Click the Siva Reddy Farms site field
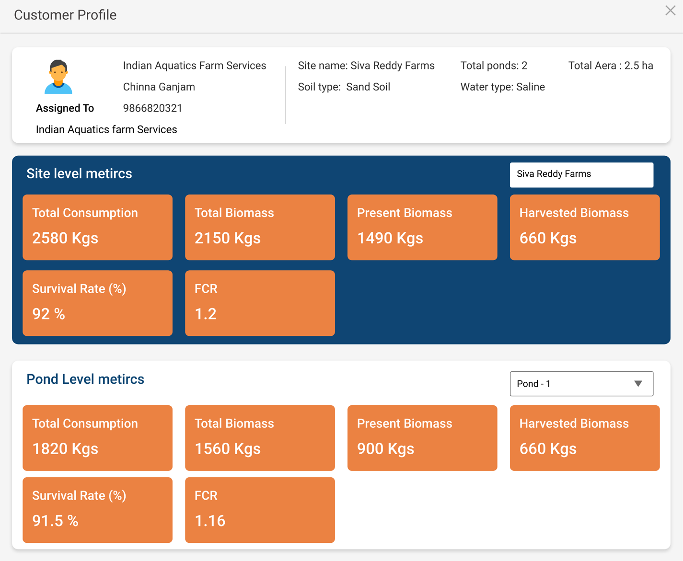Image resolution: width=683 pixels, height=561 pixels. click(581, 174)
